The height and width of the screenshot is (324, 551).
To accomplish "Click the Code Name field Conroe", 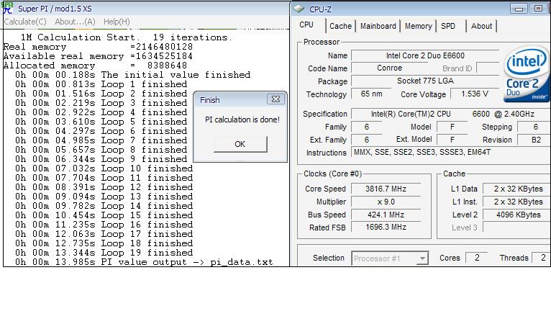I will tap(389, 68).
